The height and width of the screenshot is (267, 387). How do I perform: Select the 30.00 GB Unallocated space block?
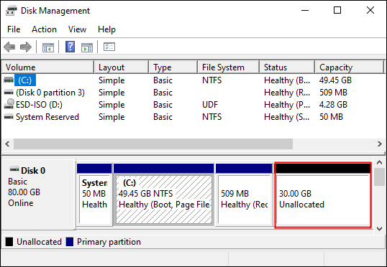pos(323,195)
